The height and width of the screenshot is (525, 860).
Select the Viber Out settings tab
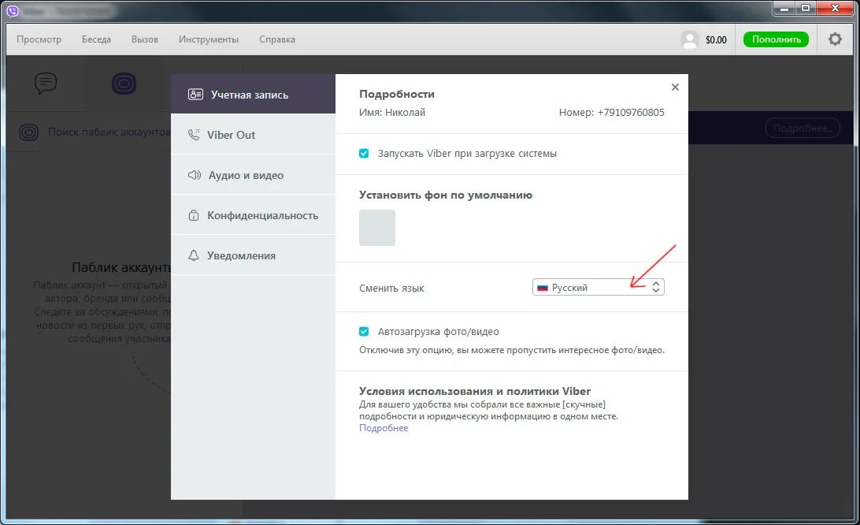[253, 135]
